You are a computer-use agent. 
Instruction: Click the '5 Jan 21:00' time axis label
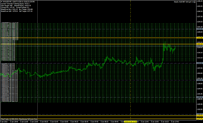coord(24,122)
